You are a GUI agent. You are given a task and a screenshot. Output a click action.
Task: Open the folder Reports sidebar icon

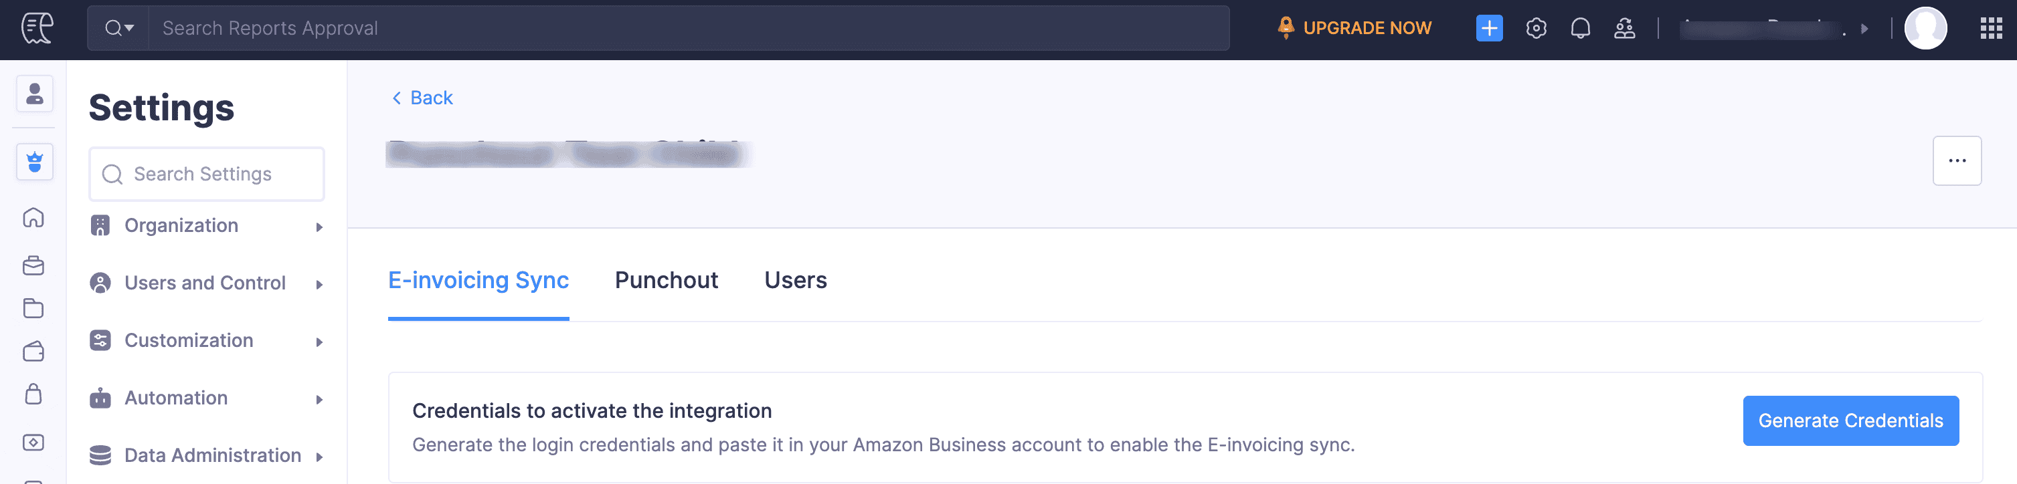(33, 308)
